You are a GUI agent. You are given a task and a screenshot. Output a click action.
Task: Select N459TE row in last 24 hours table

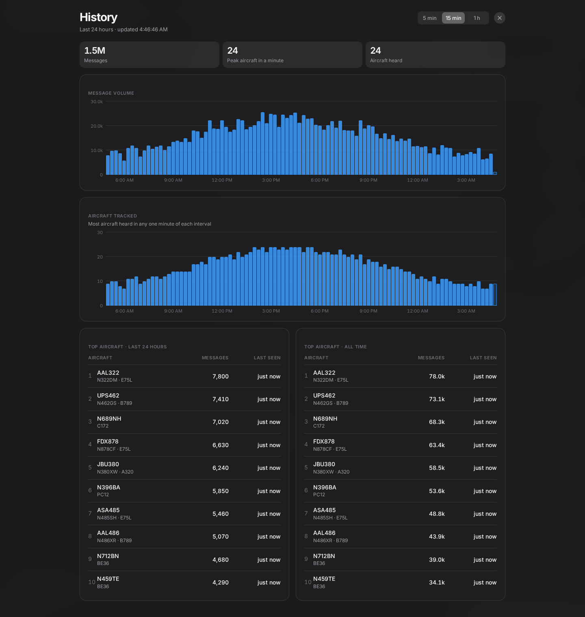click(x=184, y=582)
